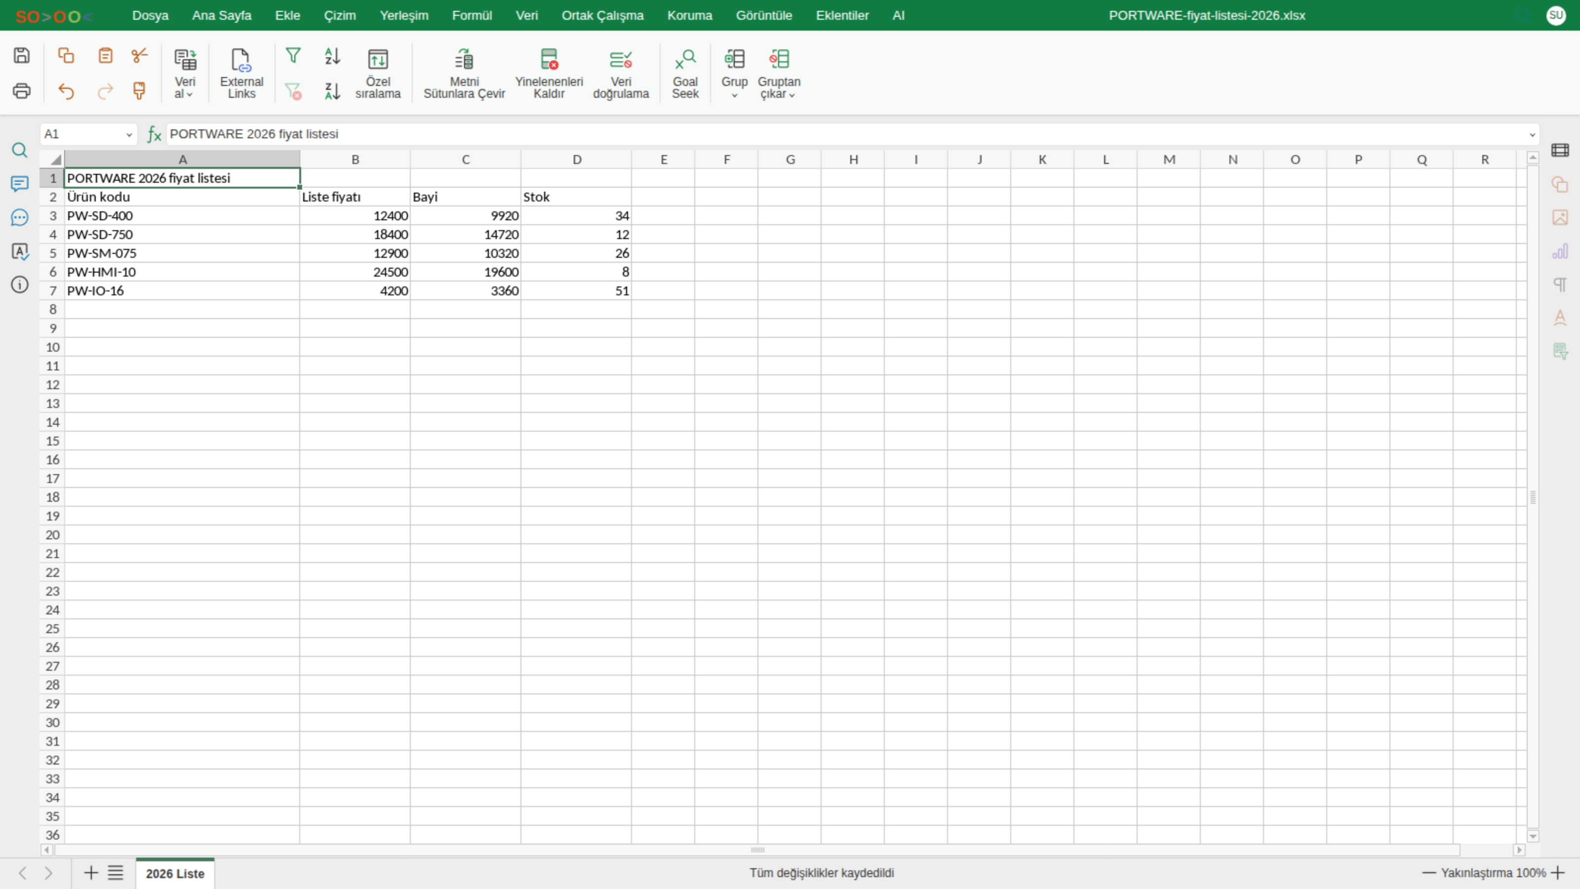This screenshot has width=1580, height=889.
Task: Expand the formula bar
Action: 1532,134
